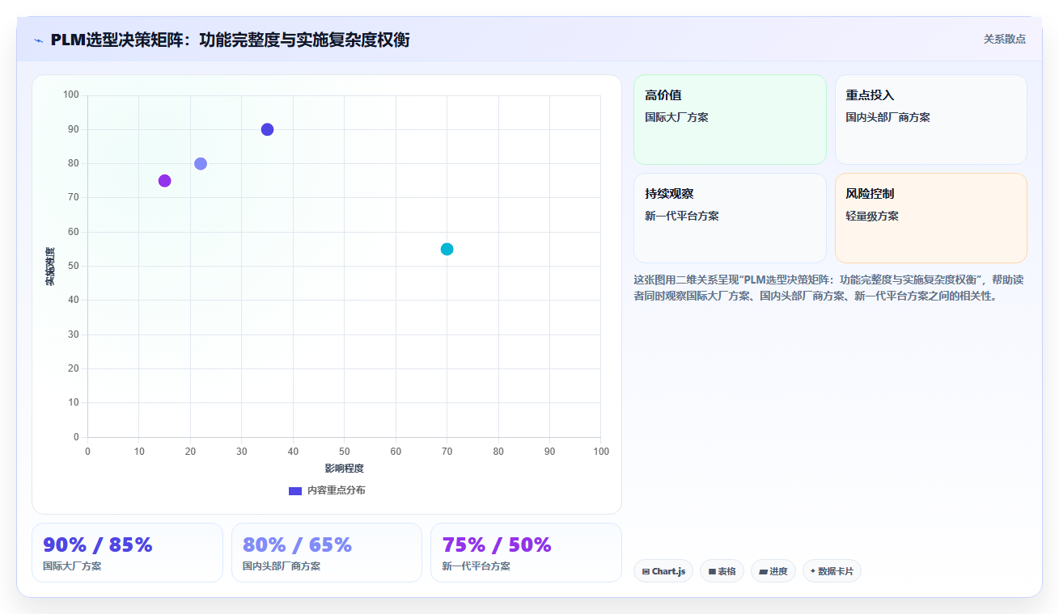Click the 表格 tag chip
The width and height of the screenshot is (1059, 614).
click(722, 571)
